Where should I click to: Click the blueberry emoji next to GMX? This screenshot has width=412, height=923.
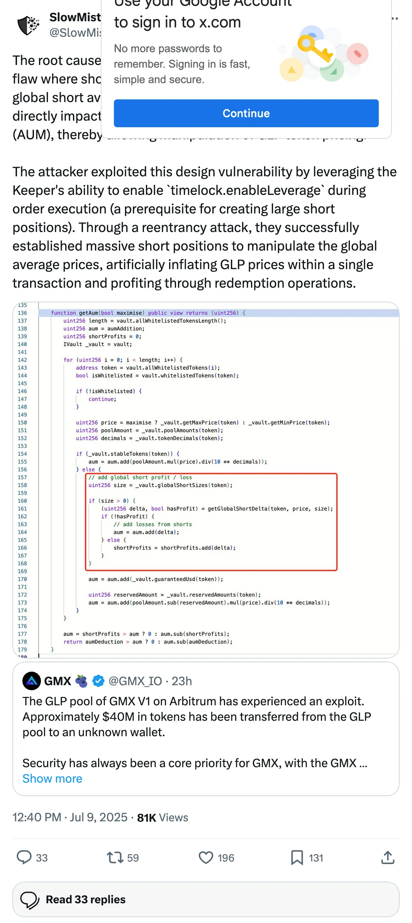tap(81, 681)
